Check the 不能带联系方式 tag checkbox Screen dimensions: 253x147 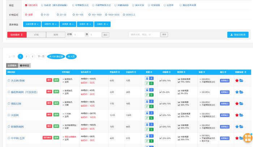tap(93, 5)
